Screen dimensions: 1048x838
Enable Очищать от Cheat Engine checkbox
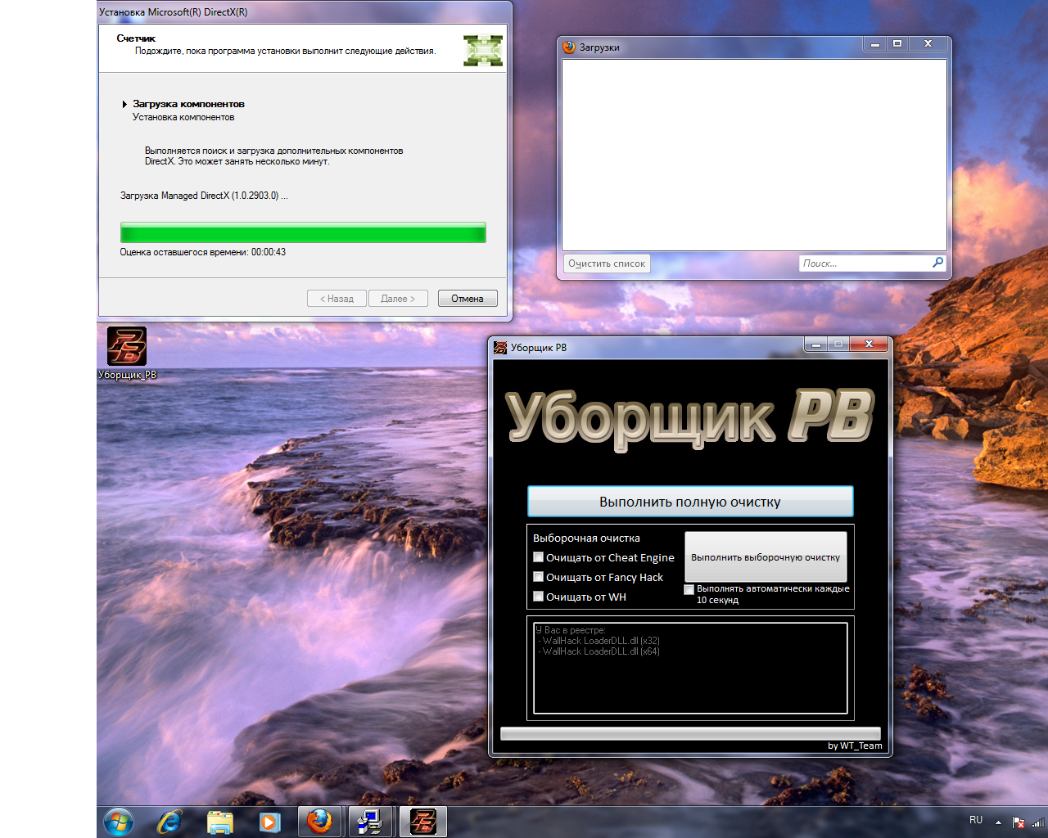(538, 557)
